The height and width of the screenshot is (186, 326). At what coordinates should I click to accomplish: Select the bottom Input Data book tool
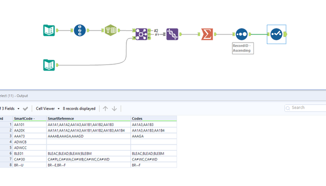click(x=49, y=65)
